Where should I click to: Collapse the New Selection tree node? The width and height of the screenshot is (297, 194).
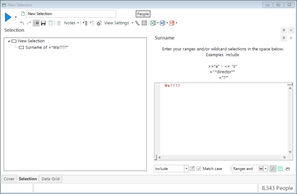pos(9,41)
